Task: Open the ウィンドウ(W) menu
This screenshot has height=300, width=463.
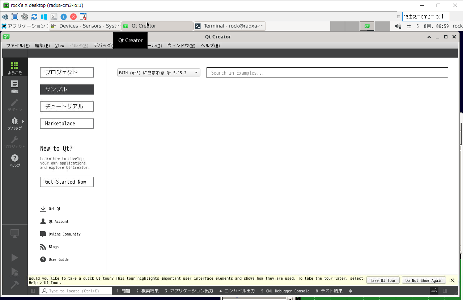Action: click(181, 46)
